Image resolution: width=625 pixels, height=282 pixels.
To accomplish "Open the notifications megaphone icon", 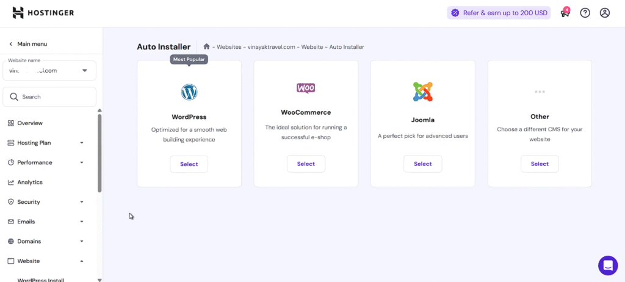I will (565, 13).
